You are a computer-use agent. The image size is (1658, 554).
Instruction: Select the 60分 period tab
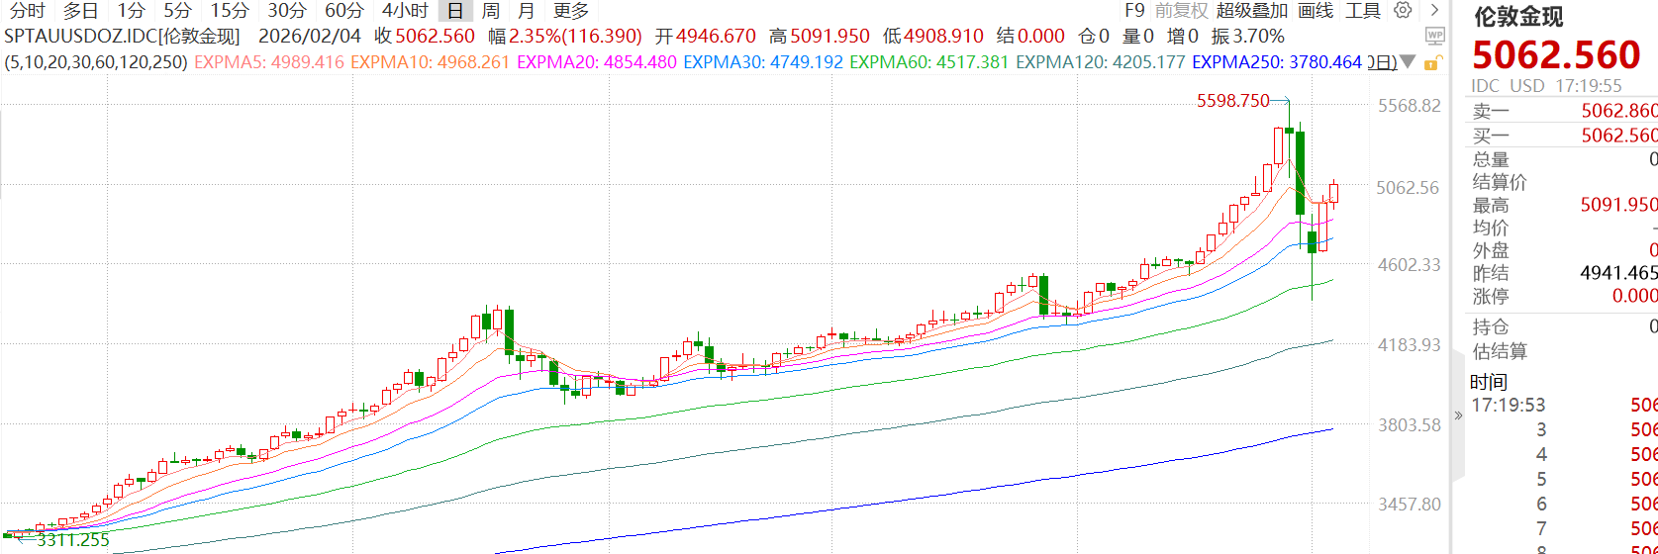point(344,11)
